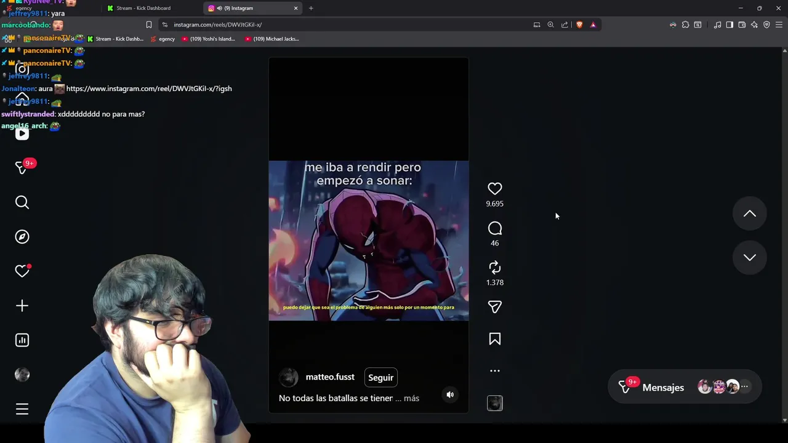Open Leo AI sparkle icon
The width and height of the screenshot is (788, 443).
[754, 25]
